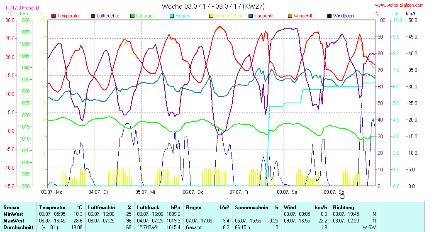Select the Taupunkt legend label
Screen dimensions: 439x232
pyautogui.click(x=264, y=16)
